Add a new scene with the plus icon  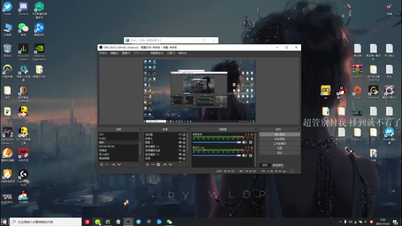tap(102, 165)
